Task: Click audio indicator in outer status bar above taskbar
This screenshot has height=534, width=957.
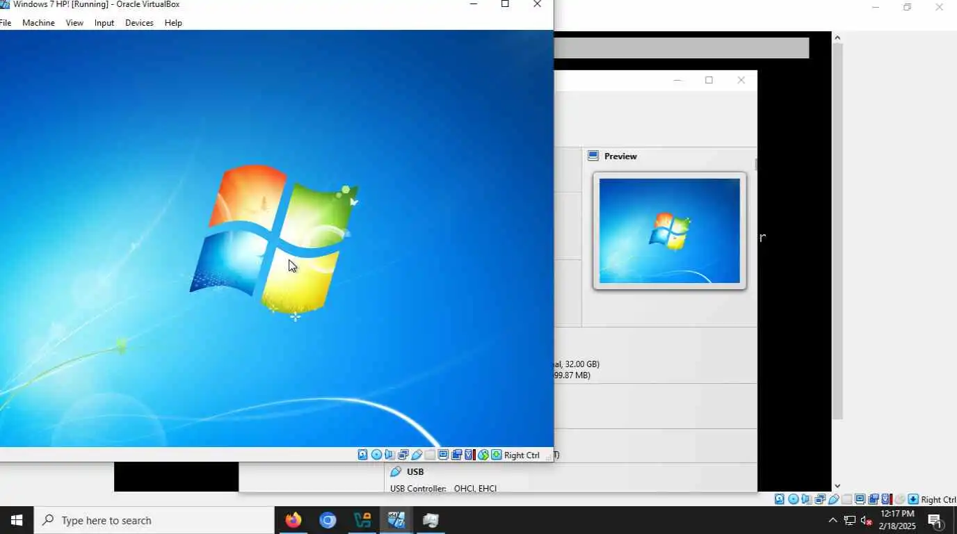Action: coord(805,499)
